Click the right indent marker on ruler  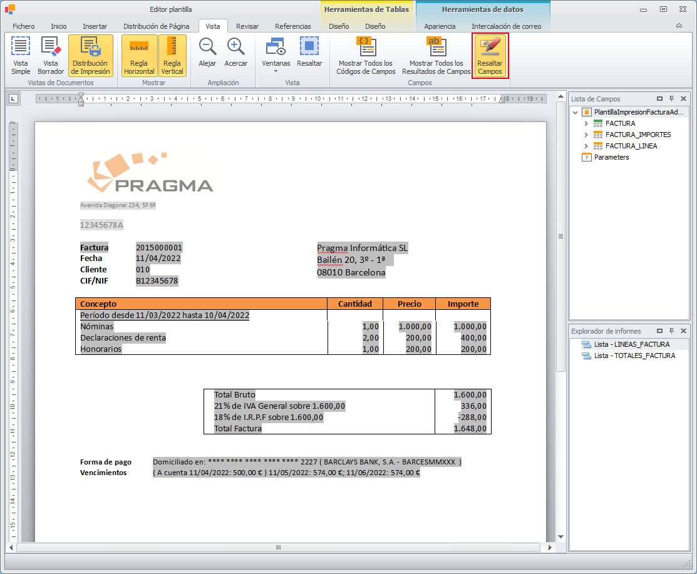point(502,100)
